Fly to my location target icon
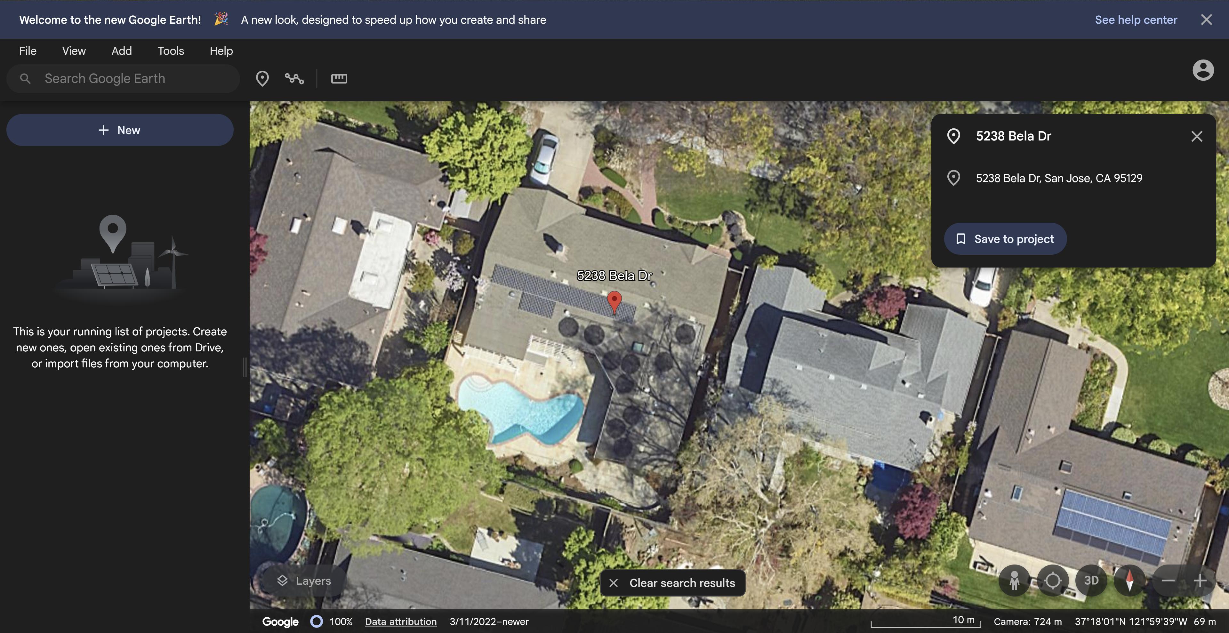 1052,581
